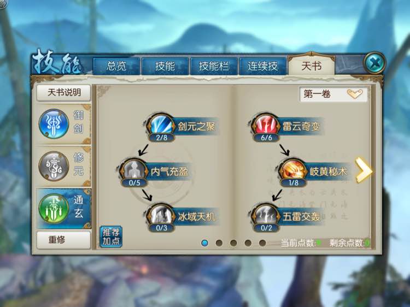Select the 内气充盈 skill icon
Screen dimensions: 410x307
point(134,170)
